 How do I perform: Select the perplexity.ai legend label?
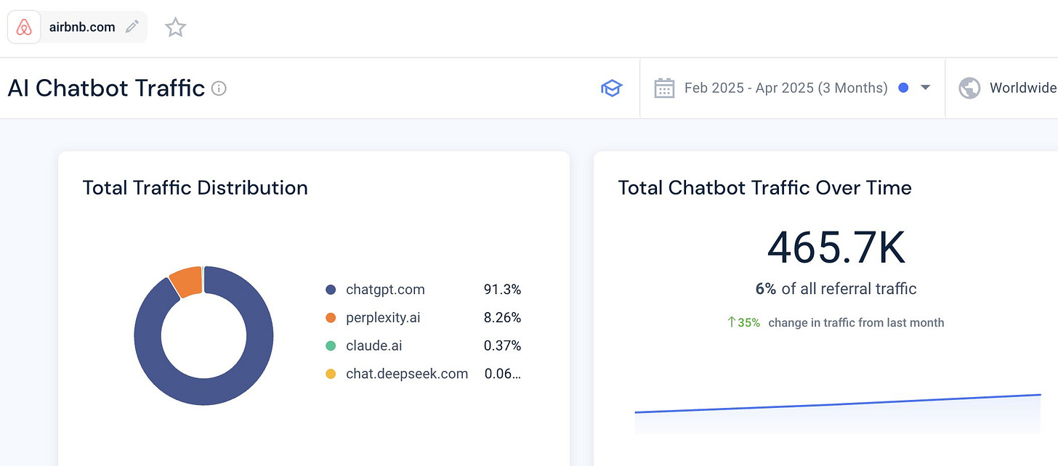383,318
